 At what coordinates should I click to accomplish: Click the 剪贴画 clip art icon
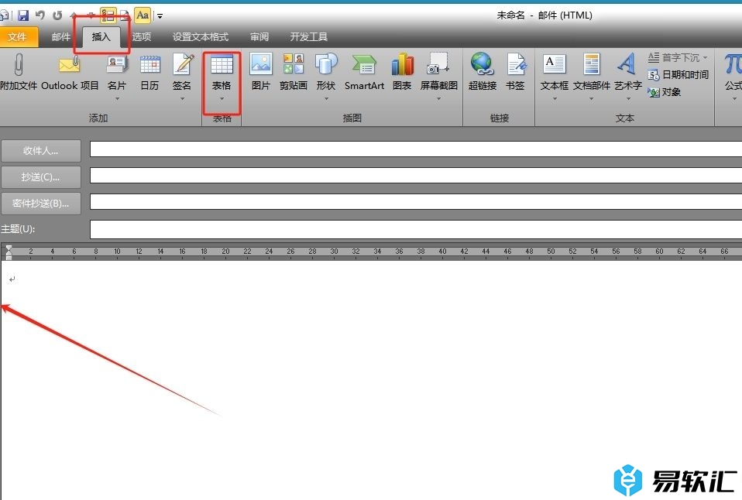pos(294,64)
